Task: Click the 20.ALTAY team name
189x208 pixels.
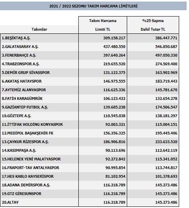Action: coord(10,202)
